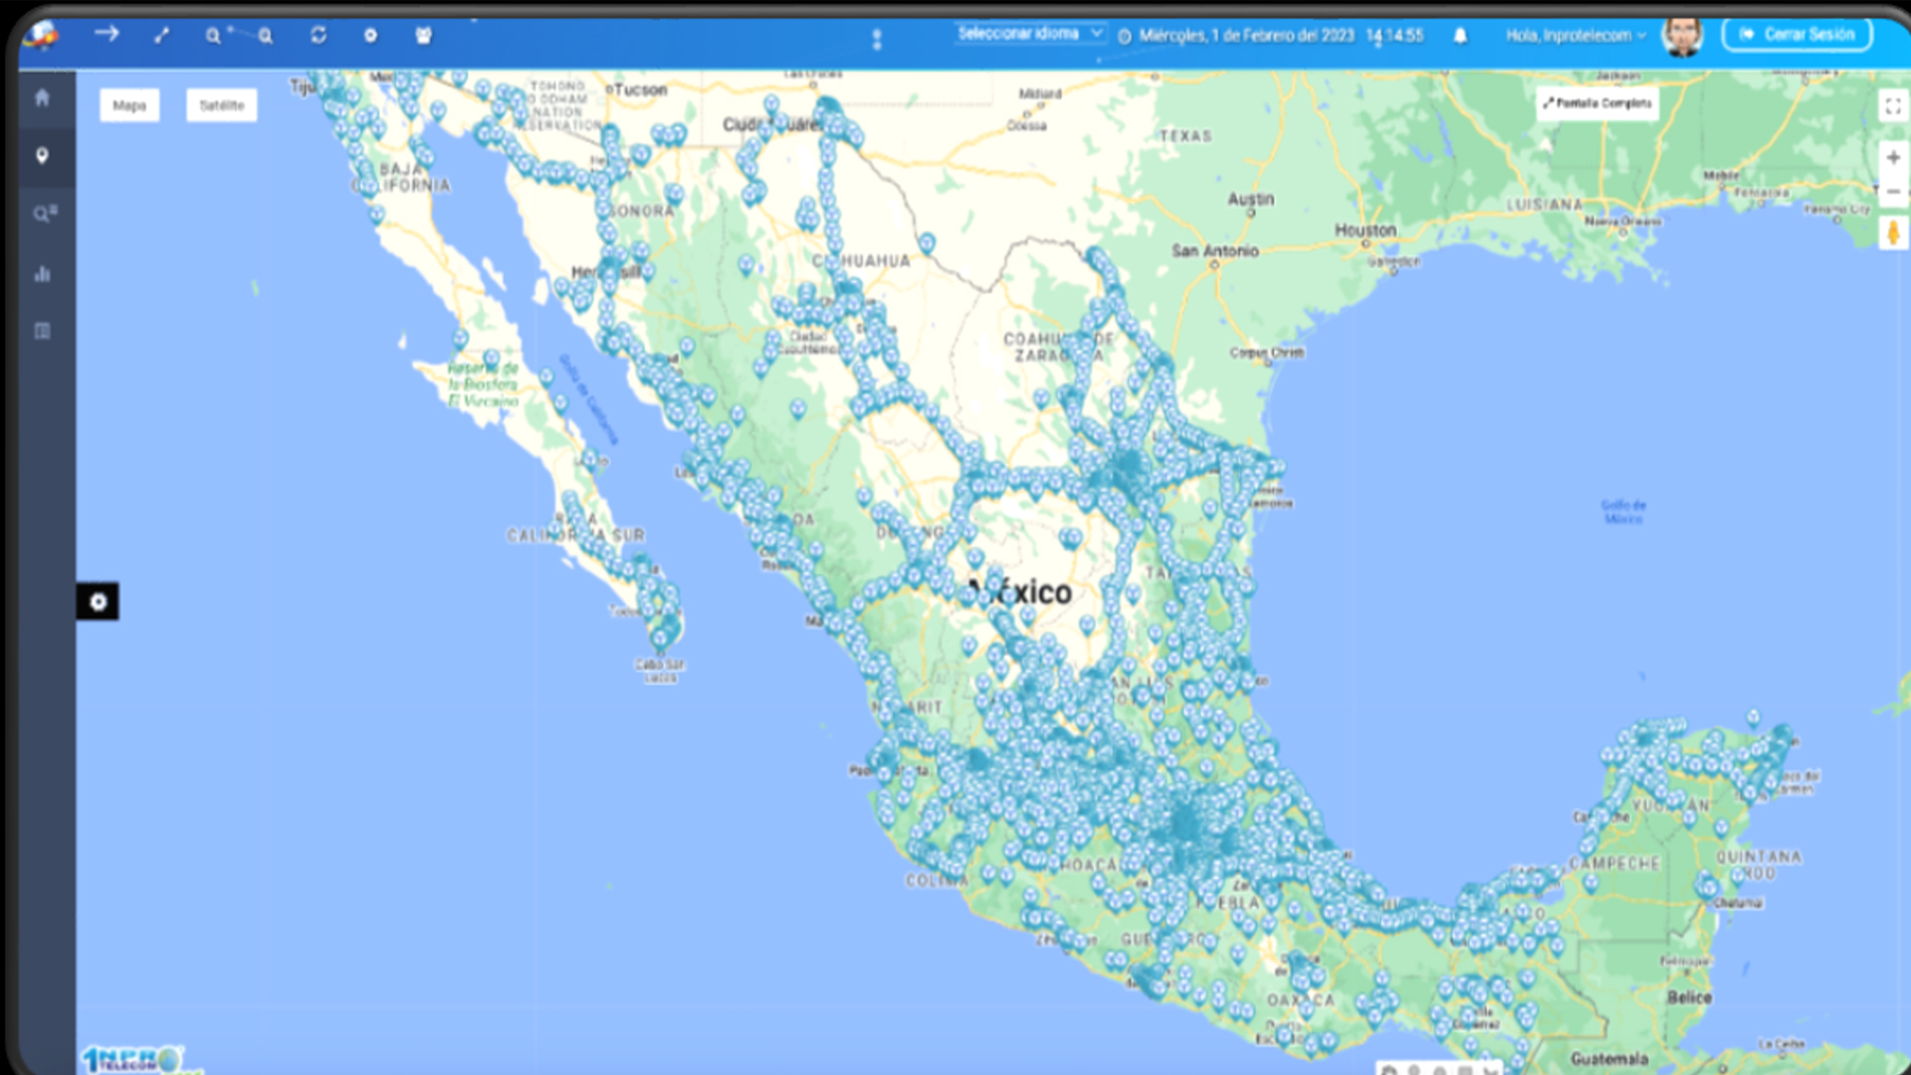Switch to the Satélite view

222,106
